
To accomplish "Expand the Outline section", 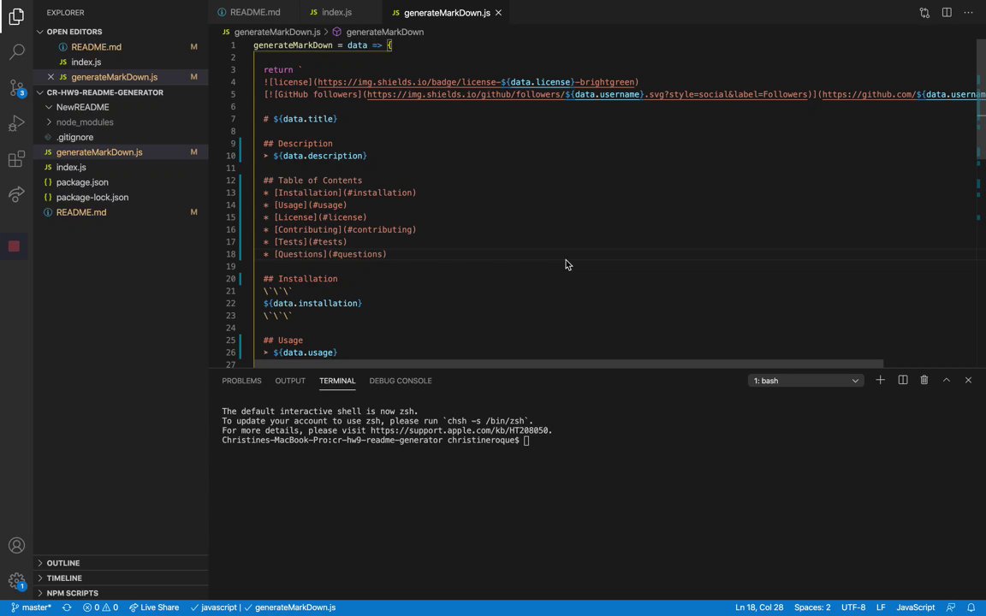I will (x=63, y=563).
